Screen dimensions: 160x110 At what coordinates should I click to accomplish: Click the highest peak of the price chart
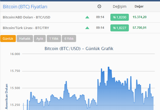click(x=109, y=67)
